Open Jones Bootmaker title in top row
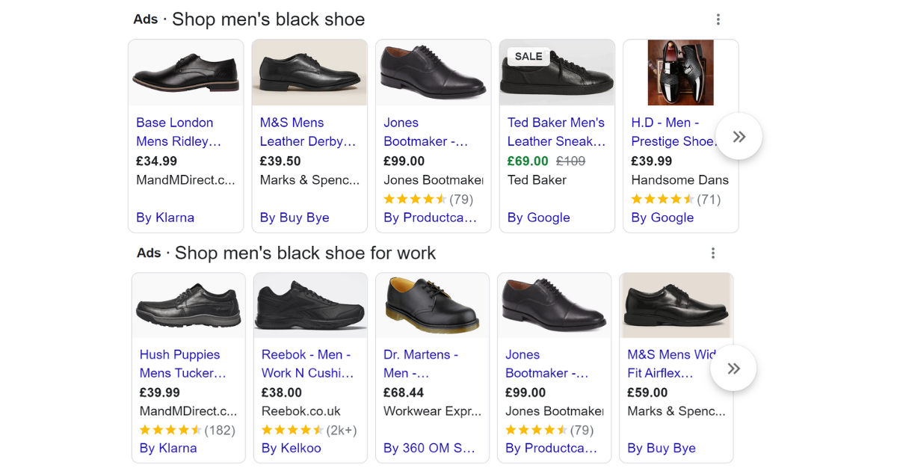This screenshot has height=471, width=897. coord(425,132)
